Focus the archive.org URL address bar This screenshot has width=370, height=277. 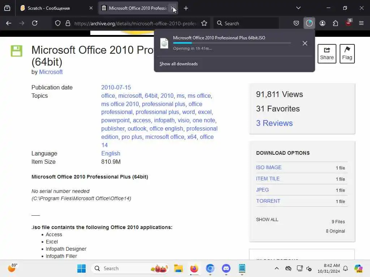135,23
